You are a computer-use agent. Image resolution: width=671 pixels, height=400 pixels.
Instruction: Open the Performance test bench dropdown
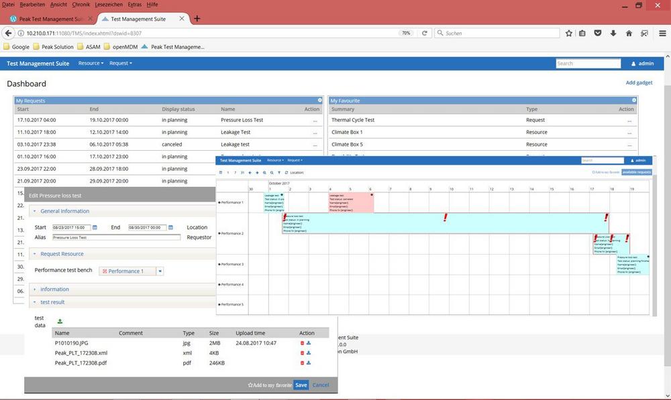[160, 271]
